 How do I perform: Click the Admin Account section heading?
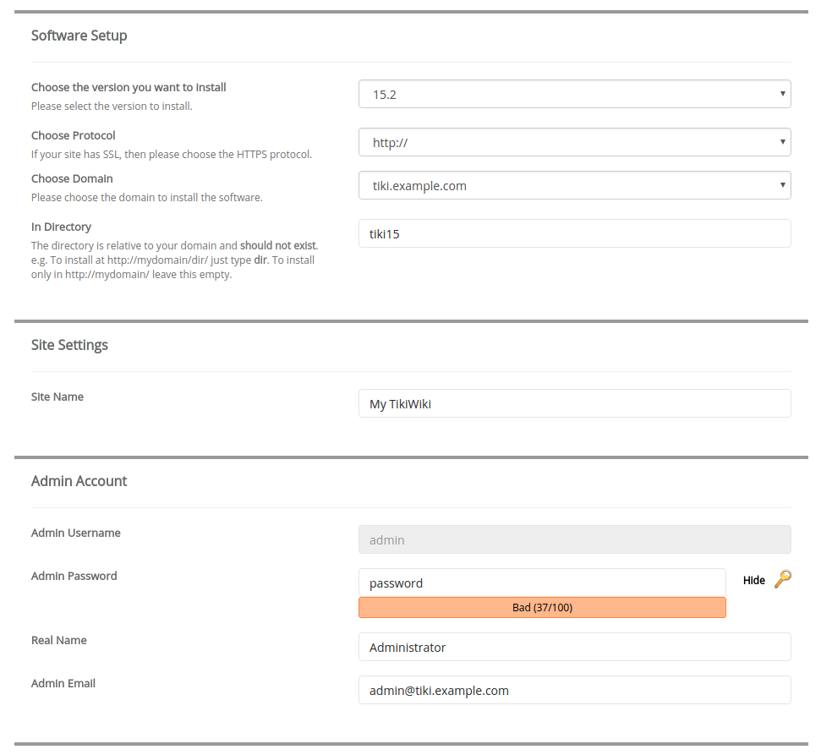79,481
